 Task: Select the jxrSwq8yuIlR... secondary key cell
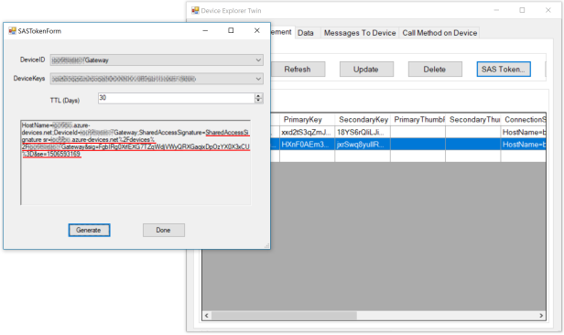pyautogui.click(x=363, y=145)
